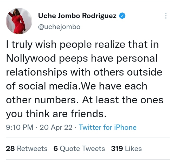This screenshot has width=173, height=163.
Task: Click the blue verified badge
Action: click(123, 16)
